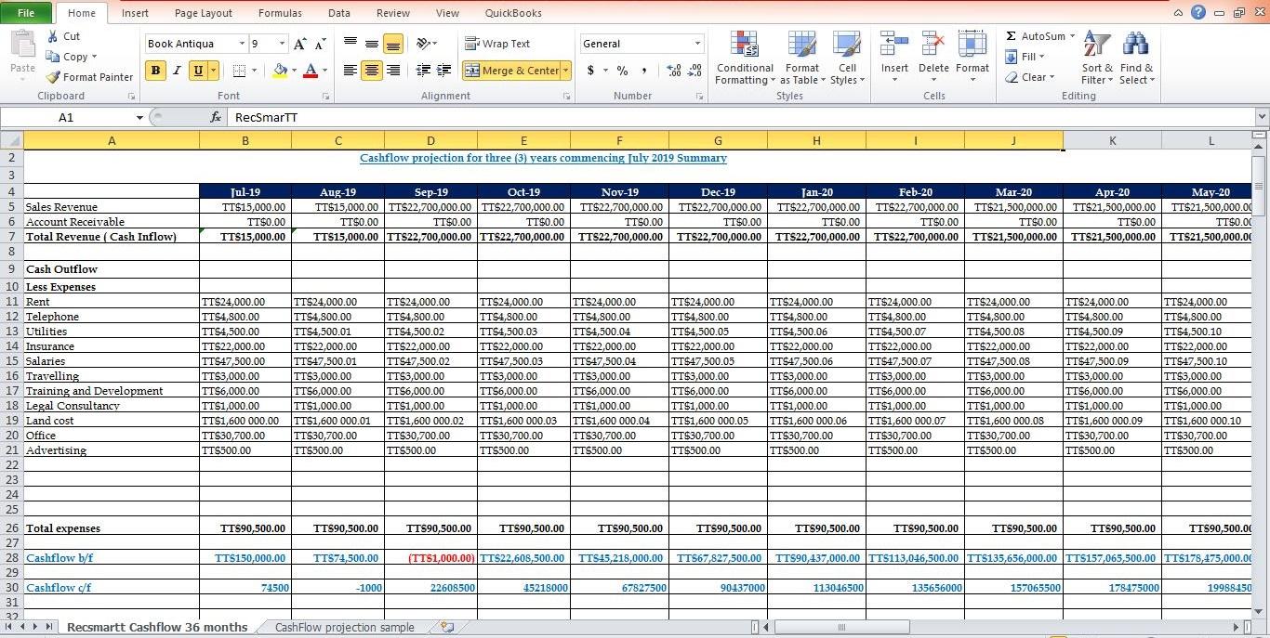This screenshot has height=638, width=1270.
Task: Toggle bold formatting
Action: pos(155,71)
